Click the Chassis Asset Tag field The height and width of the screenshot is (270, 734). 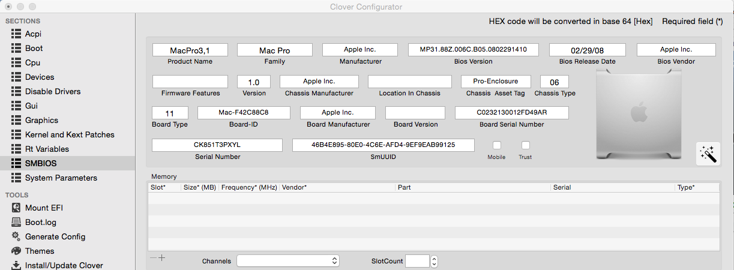tap(495, 82)
